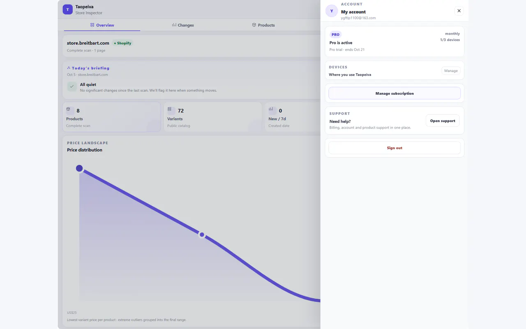Click the Variants card grid icon
The image size is (526, 329).
169,109
